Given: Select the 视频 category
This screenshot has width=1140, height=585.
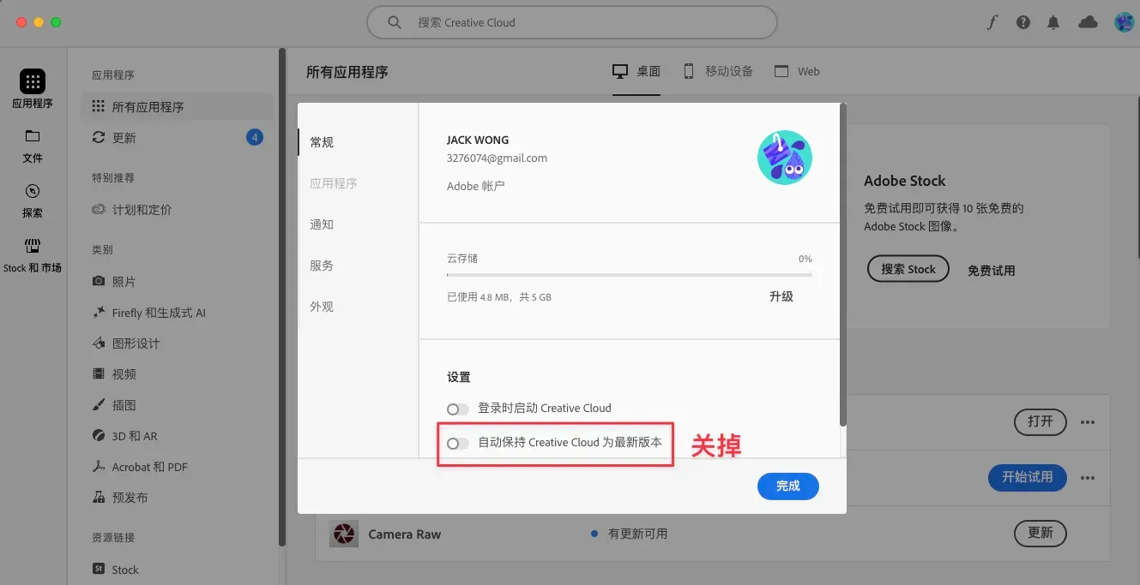Looking at the screenshot, I should point(114,374).
